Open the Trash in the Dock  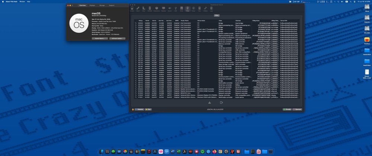click(270, 152)
